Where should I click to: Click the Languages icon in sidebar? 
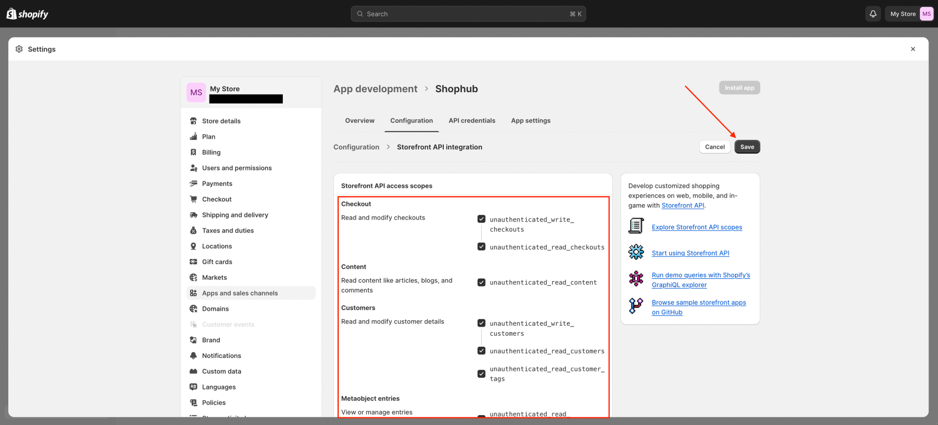(194, 387)
